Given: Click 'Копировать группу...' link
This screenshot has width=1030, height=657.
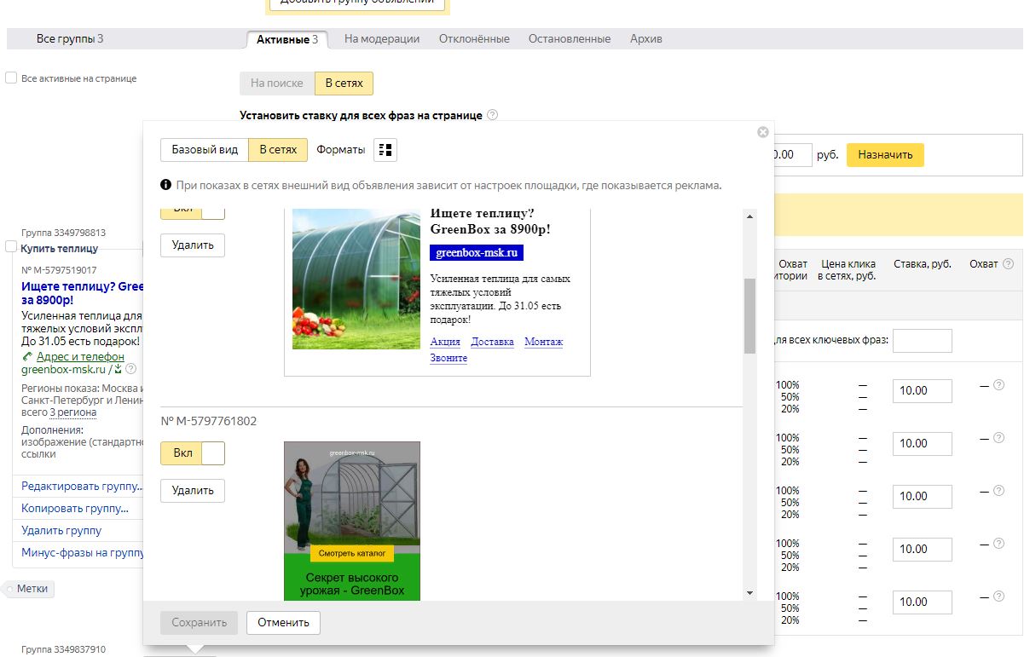Looking at the screenshot, I should (x=75, y=508).
